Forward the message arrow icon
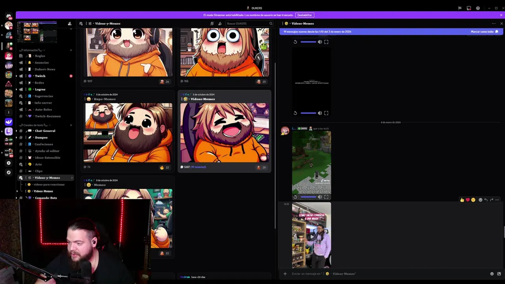Screen dimensions: 505x284 click(491, 200)
